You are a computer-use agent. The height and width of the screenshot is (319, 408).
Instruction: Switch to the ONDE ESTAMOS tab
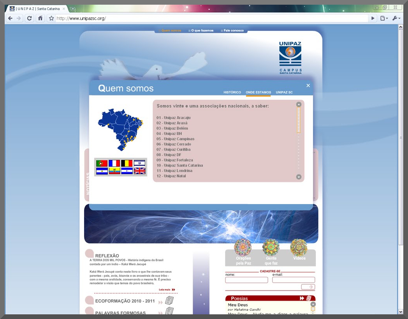(x=259, y=92)
